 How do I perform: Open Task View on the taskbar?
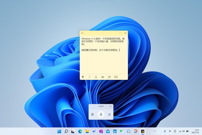tap(73, 131)
